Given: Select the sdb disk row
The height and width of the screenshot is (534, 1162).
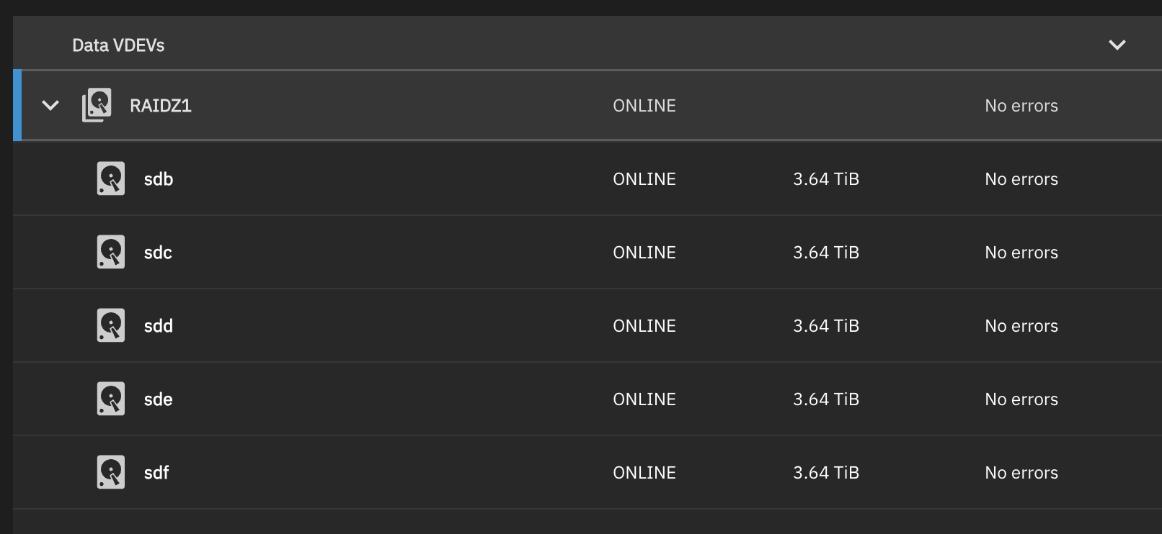Looking at the screenshot, I should 587,178.
